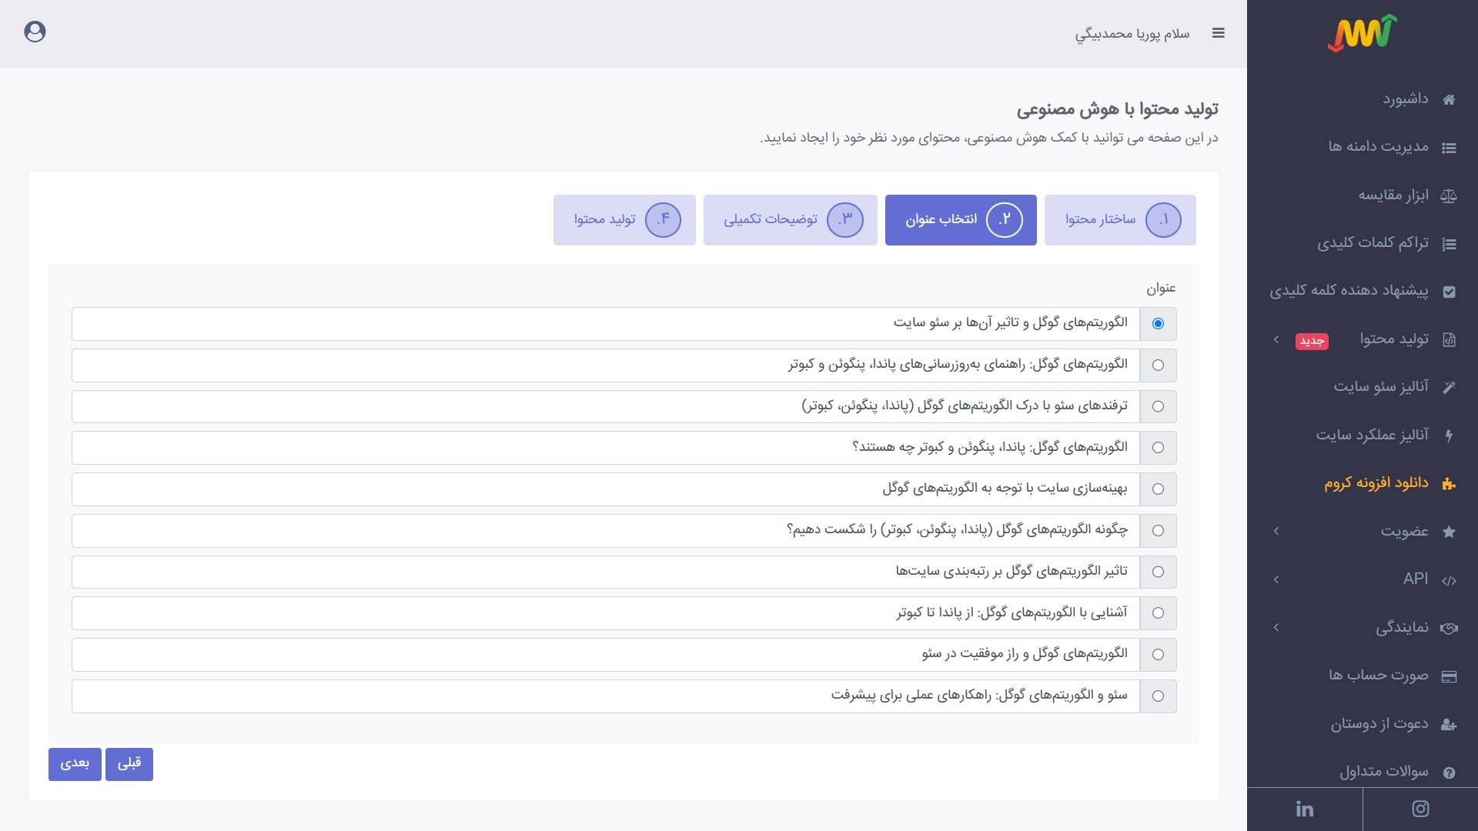
Task: Click title field بهینه‌سازی سایت با توجه به الگوریتم‌های گوگل
Action: point(606,489)
